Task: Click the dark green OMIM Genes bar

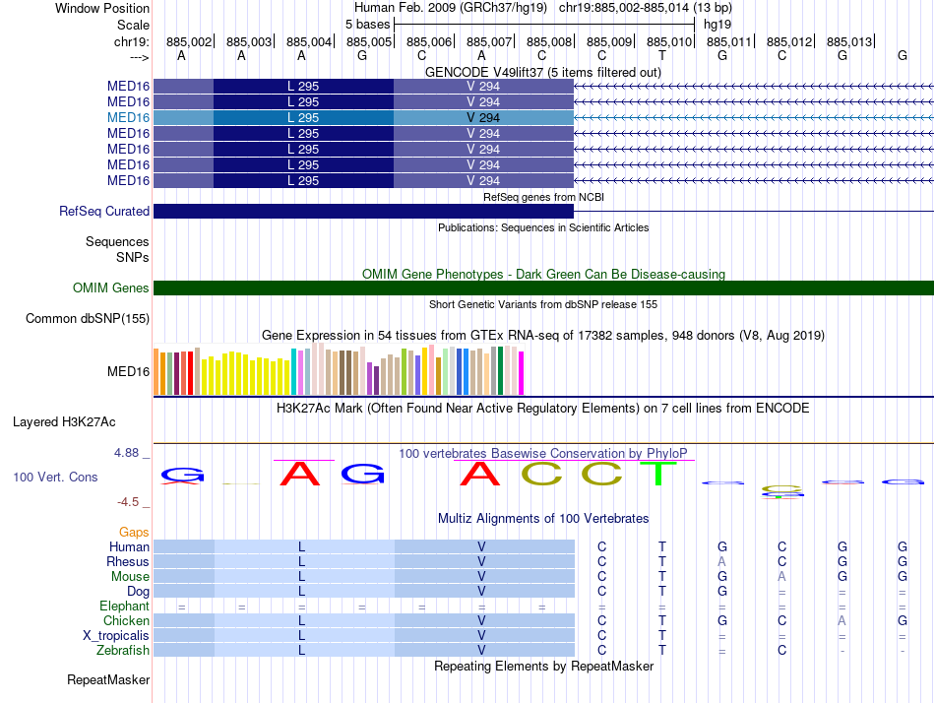Action: pyautogui.click(x=543, y=288)
